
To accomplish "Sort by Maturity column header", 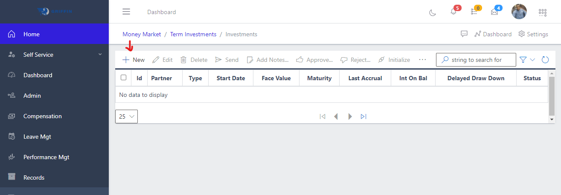I will pos(320,78).
